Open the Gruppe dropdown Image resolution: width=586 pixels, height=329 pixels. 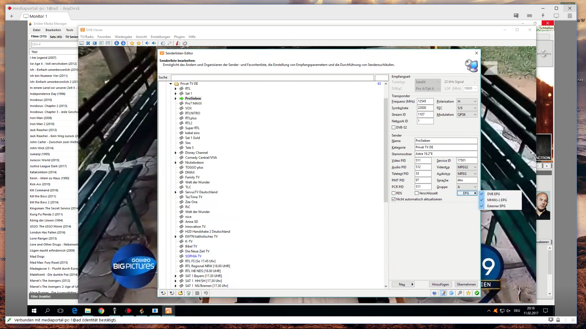(x=467, y=187)
